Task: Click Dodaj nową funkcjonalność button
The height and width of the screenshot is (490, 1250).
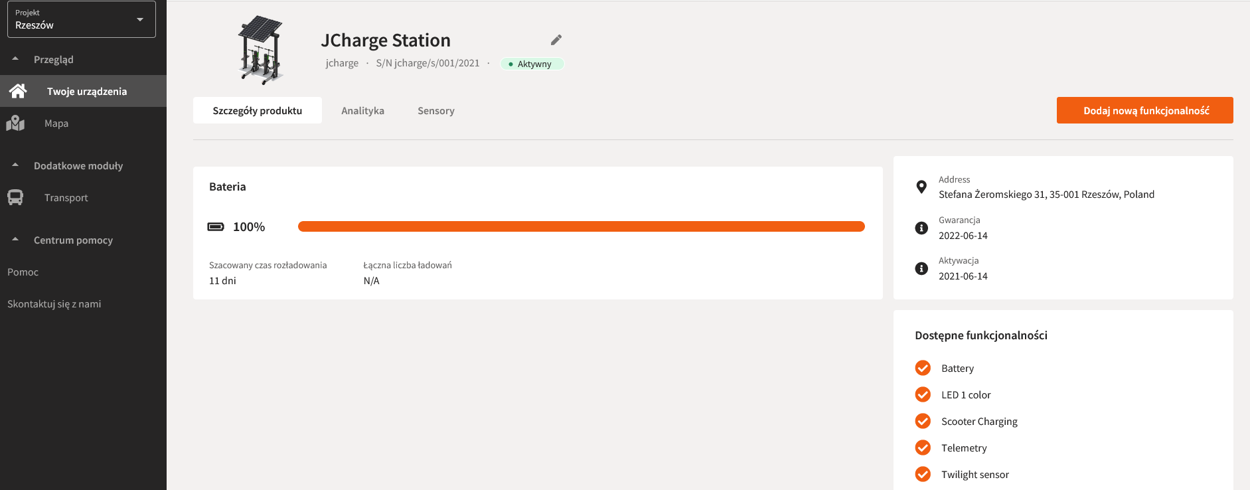Action: [x=1145, y=110]
